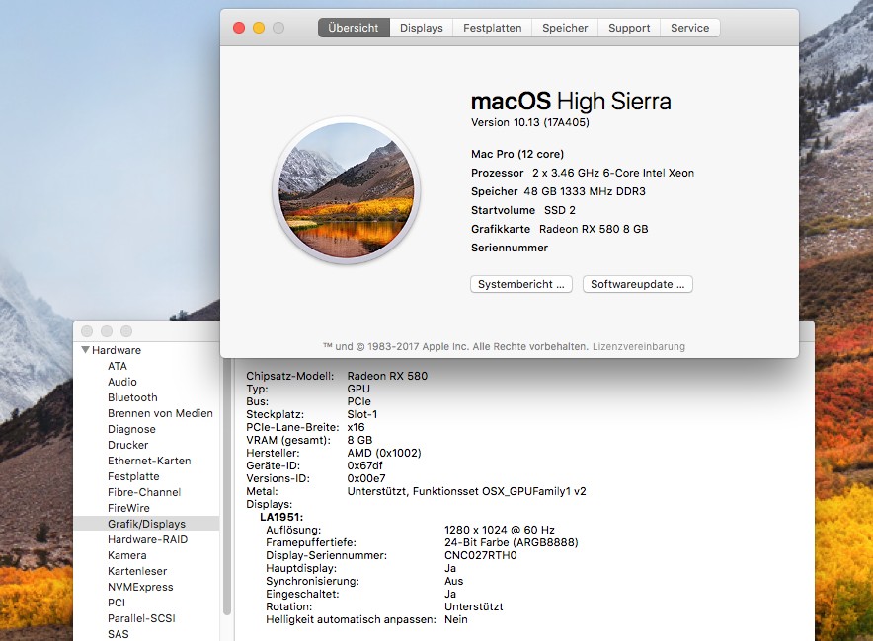Click the Versions-ID value 0x00e7

[366, 478]
